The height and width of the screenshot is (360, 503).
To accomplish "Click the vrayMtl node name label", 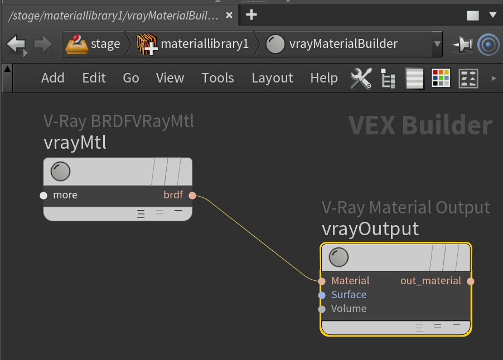I will [x=75, y=143].
